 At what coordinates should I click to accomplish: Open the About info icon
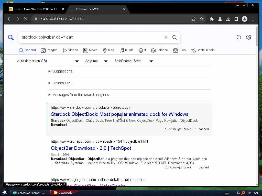point(239,37)
